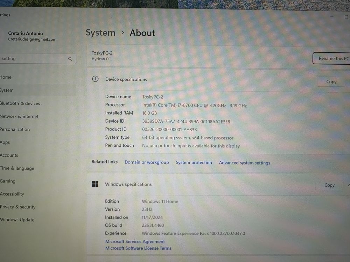Go to Accounts settings
The image size is (350, 262).
tap(9, 155)
